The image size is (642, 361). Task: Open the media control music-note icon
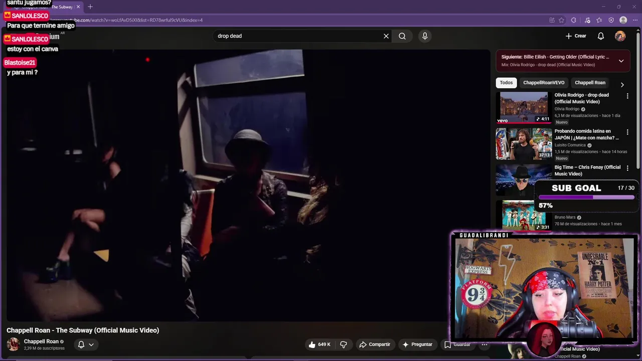[x=587, y=20]
